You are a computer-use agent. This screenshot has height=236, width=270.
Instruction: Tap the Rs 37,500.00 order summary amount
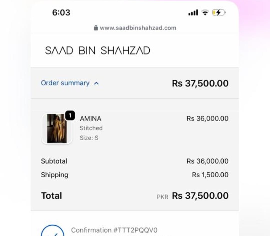(x=200, y=83)
